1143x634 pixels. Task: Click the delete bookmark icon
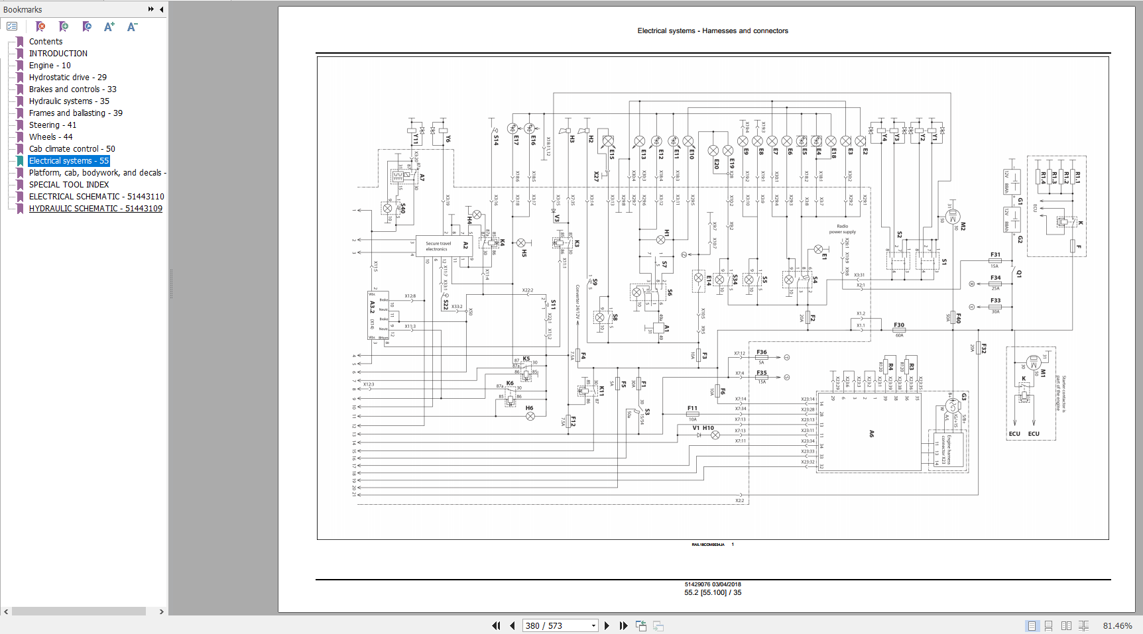40,26
